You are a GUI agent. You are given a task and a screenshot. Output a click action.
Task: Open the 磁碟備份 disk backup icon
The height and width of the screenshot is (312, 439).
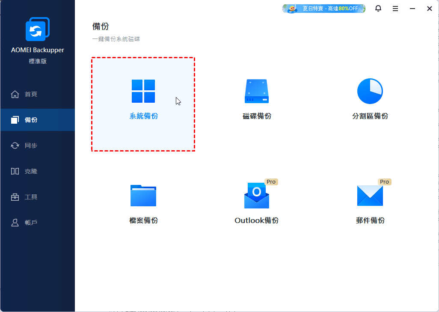(257, 91)
